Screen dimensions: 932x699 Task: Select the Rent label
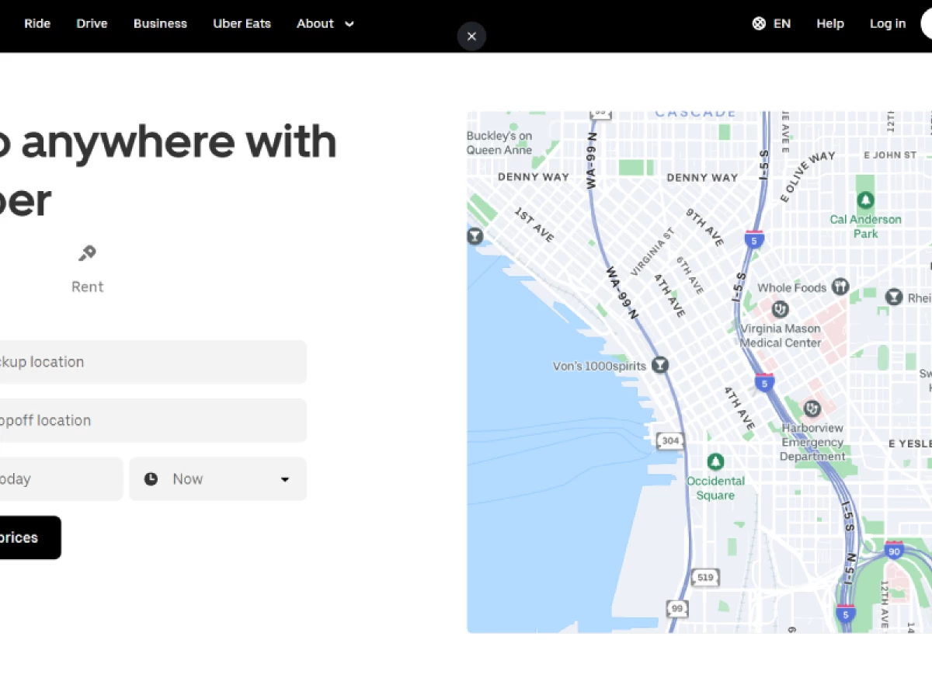[x=87, y=287]
